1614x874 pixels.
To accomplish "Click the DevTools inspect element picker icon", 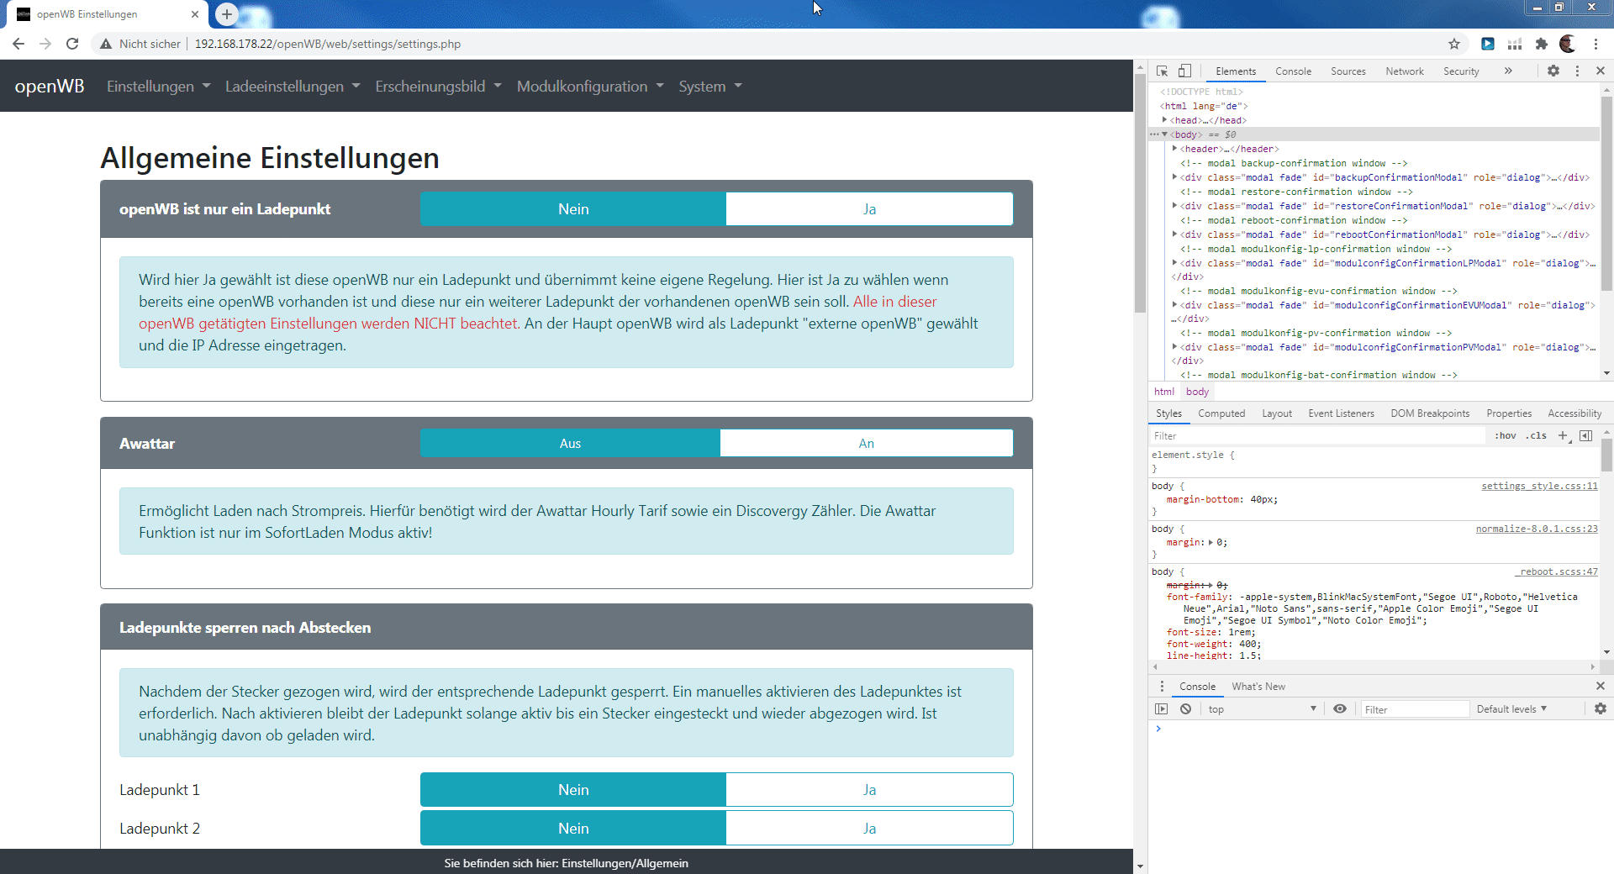I will (1162, 71).
